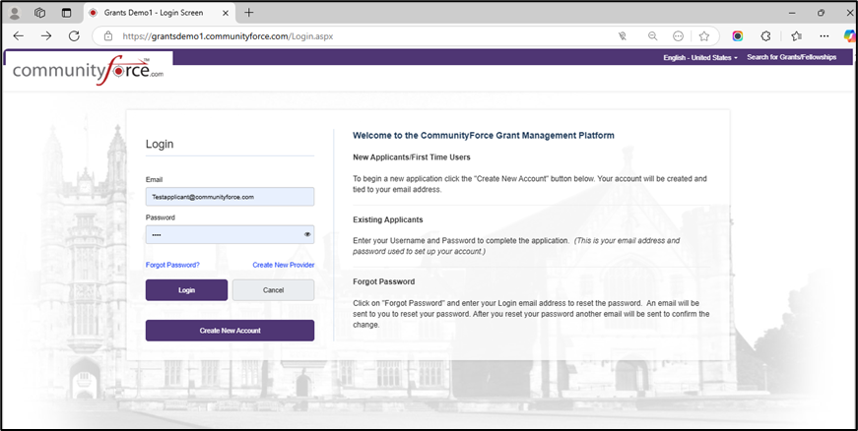Click the CommunityForce.com logo
The height and width of the screenshot is (431, 858).
pos(88,70)
